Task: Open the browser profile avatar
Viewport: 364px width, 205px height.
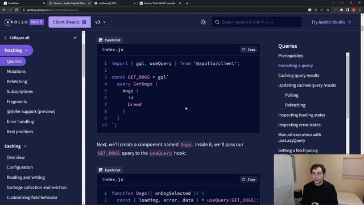Action: click(x=354, y=10)
